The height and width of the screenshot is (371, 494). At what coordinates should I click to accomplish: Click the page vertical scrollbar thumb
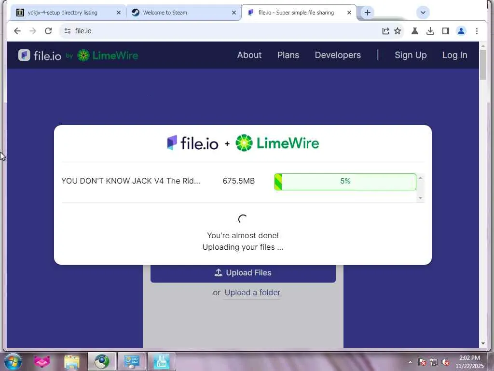pos(483,65)
